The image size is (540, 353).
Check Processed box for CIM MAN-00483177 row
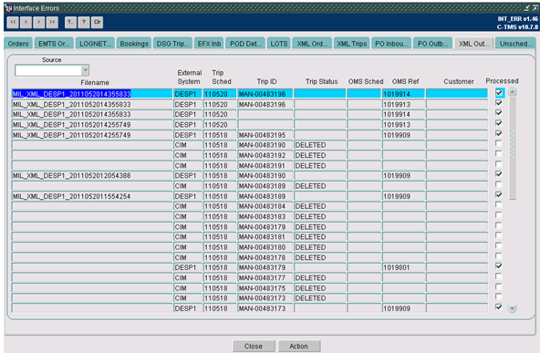(499, 276)
